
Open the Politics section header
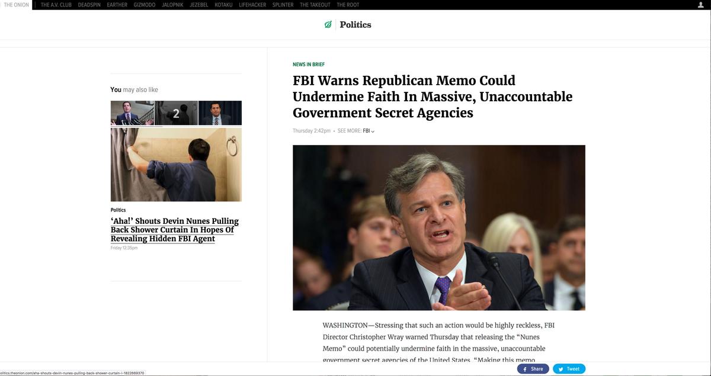(355, 24)
